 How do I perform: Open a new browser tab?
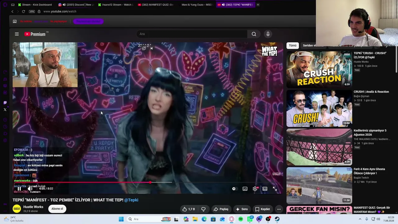258,5
